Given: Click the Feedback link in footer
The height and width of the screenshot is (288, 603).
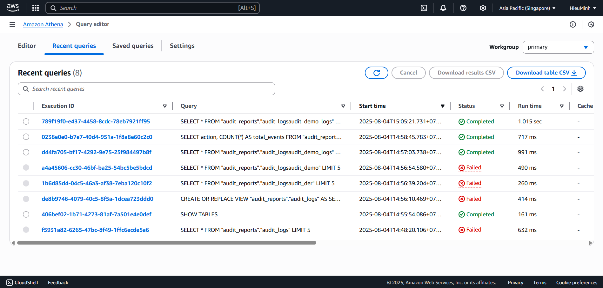Looking at the screenshot, I should click(58, 283).
